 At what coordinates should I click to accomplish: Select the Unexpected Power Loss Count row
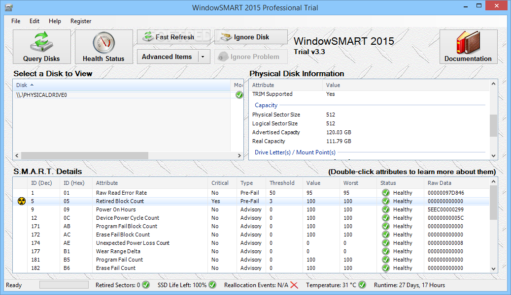(251, 243)
